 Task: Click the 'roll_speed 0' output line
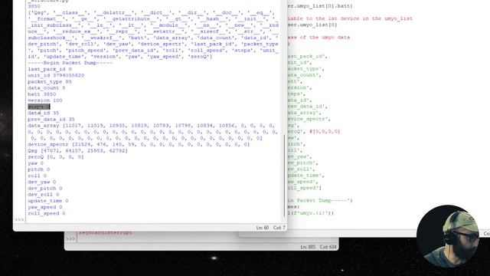pos(47,213)
